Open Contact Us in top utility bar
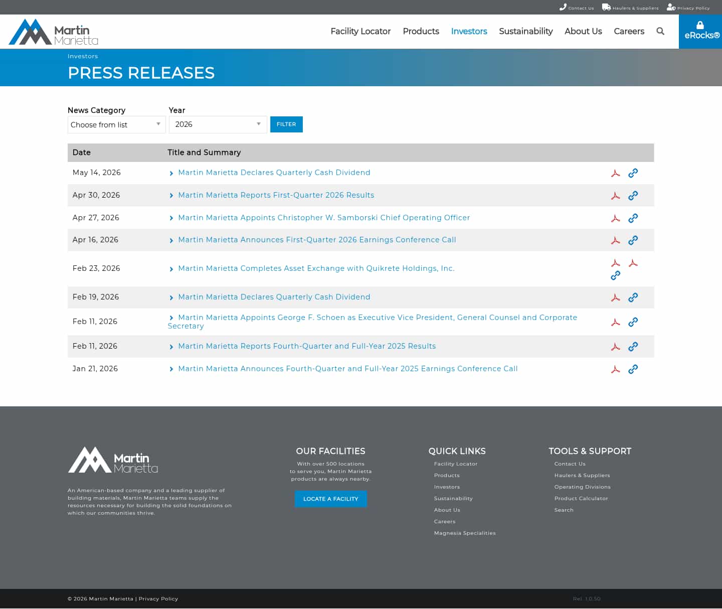The height and width of the screenshot is (609, 722). click(577, 8)
